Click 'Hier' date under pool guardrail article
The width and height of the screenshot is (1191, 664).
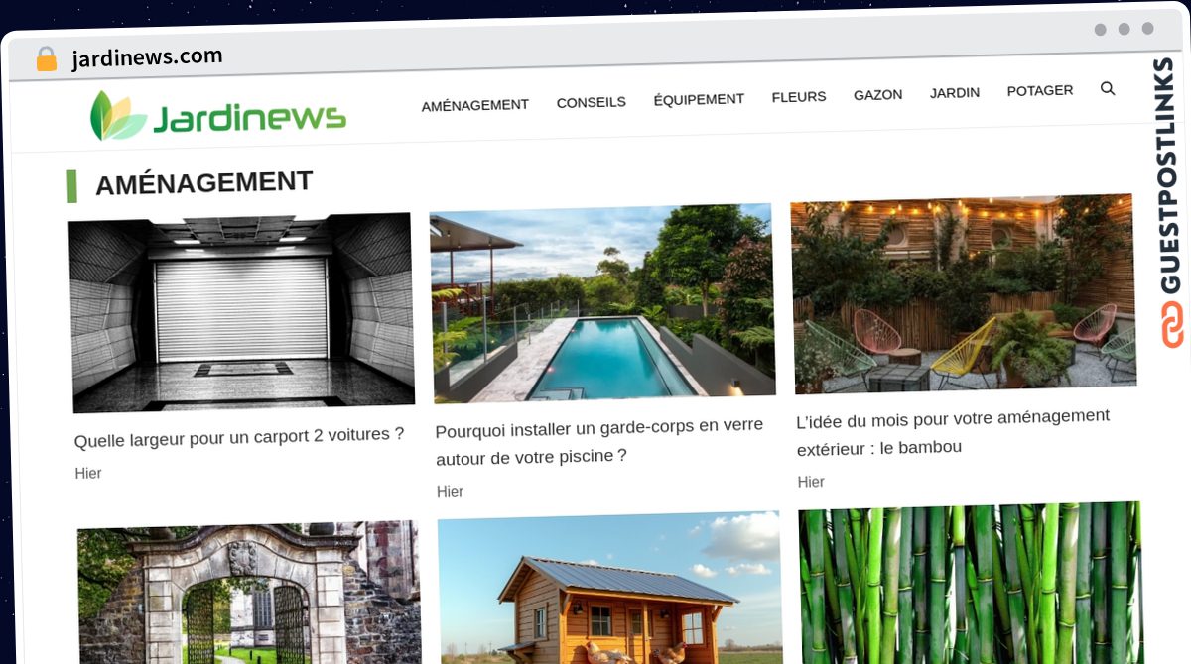(450, 492)
